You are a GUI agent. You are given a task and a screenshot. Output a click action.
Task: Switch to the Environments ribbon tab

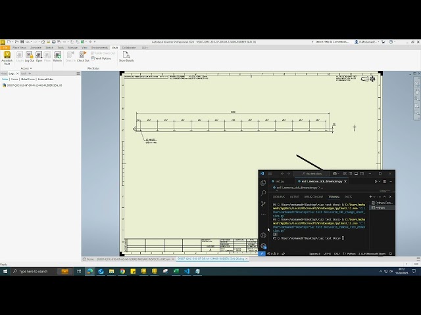pyautogui.click(x=99, y=47)
